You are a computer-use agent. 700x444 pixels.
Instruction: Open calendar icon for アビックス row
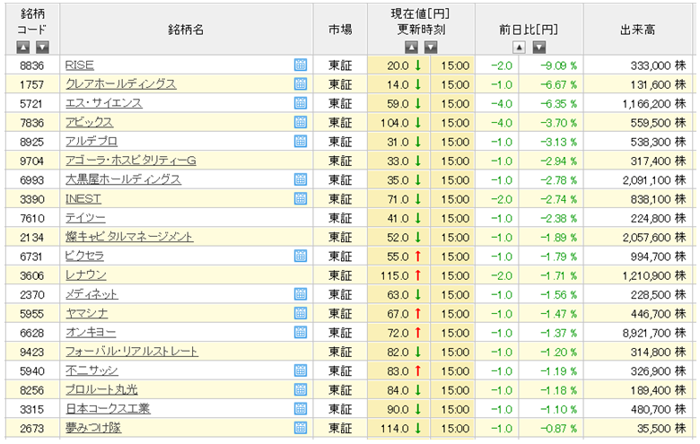point(301,122)
